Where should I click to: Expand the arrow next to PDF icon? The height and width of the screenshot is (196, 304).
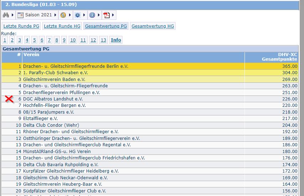point(113,15)
